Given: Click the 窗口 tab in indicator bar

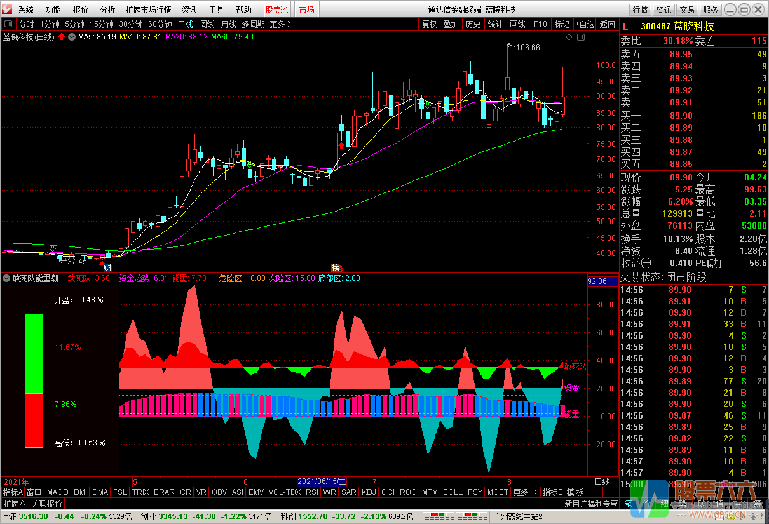Looking at the screenshot, I should pyautogui.click(x=34, y=492).
